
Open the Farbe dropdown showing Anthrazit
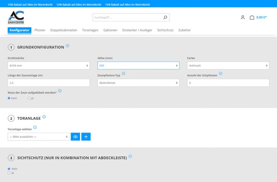228,66
